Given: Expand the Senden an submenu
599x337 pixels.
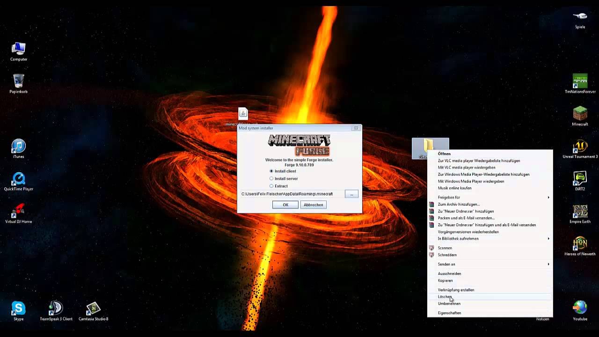Looking at the screenshot, I should tap(490, 264).
